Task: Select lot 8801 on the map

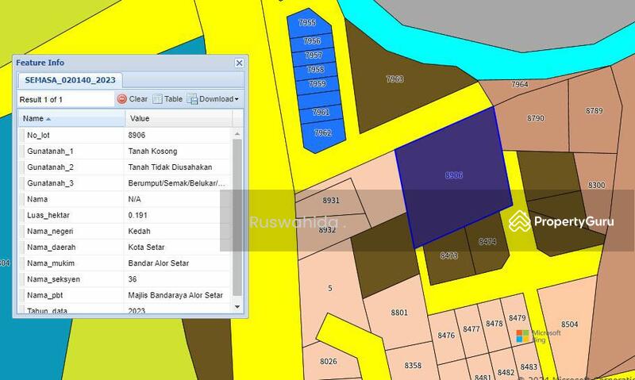Action: [399, 313]
